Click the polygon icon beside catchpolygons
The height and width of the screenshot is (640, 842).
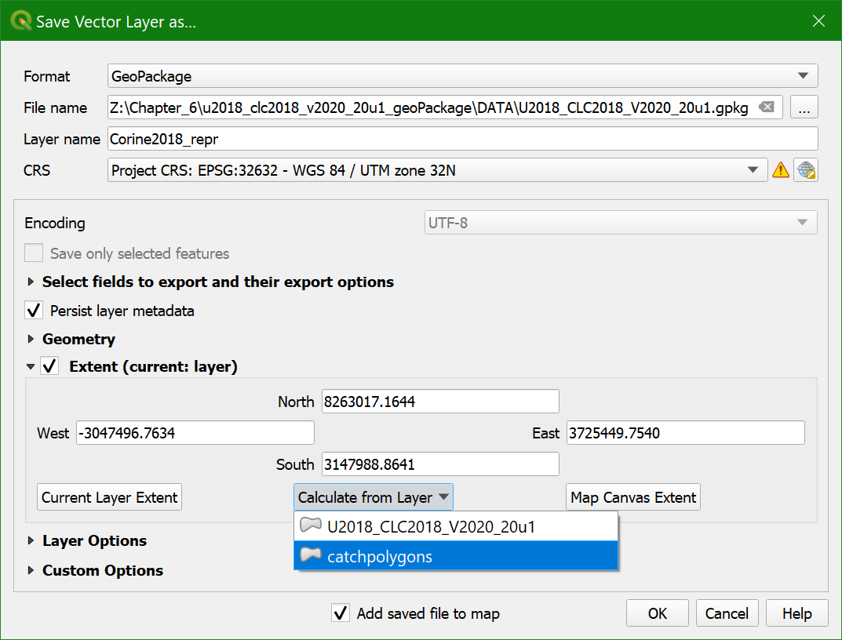[x=311, y=555]
